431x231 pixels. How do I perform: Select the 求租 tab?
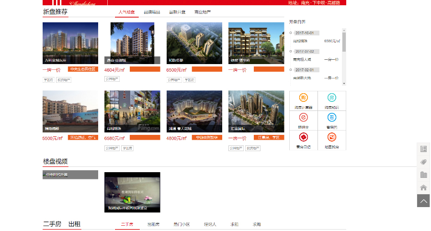click(x=235, y=224)
